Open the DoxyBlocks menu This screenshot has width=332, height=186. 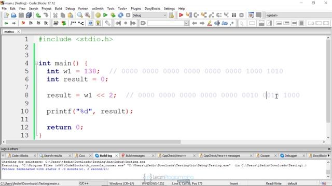point(152,8)
